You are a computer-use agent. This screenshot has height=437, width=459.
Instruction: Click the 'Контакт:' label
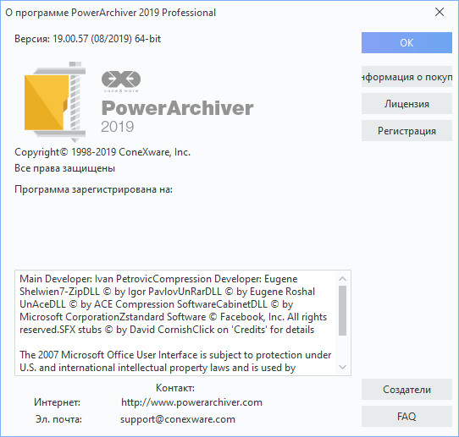click(175, 388)
